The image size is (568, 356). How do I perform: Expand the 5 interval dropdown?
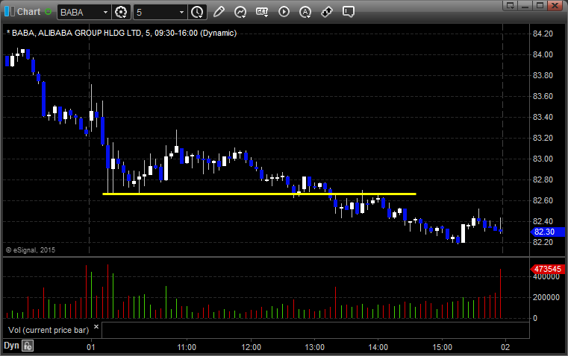tap(181, 13)
